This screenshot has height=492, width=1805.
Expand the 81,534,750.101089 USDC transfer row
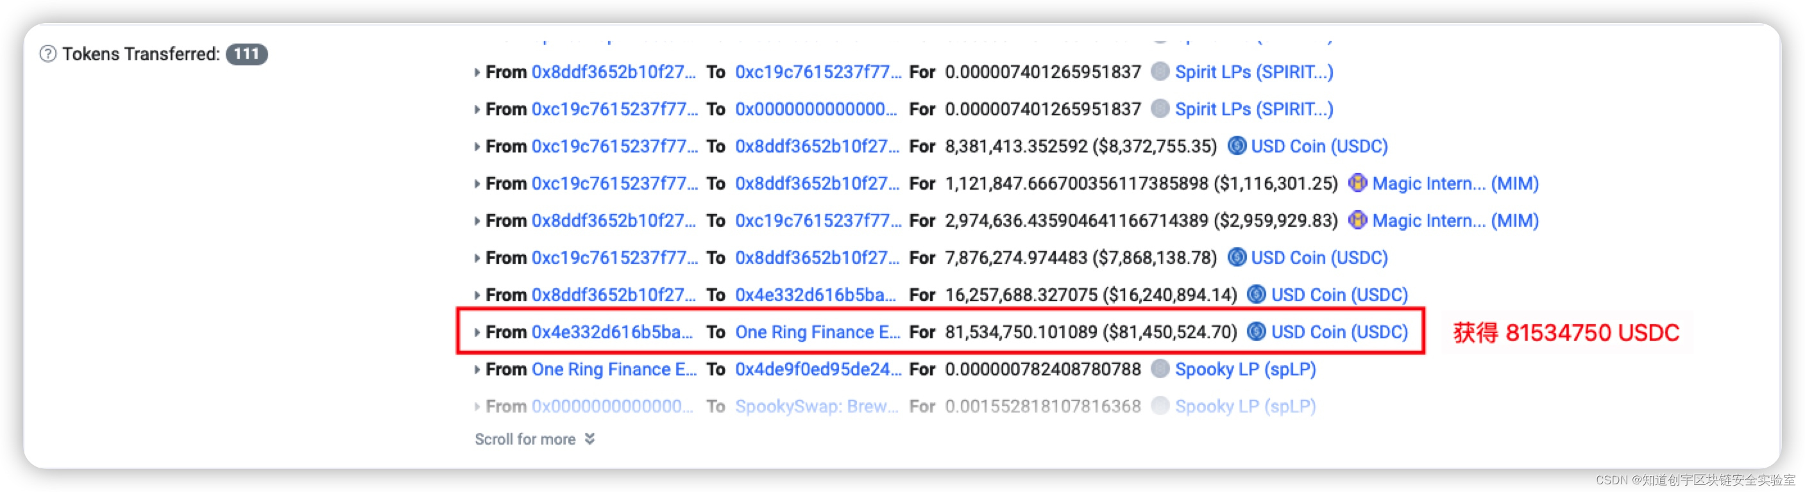477,332
